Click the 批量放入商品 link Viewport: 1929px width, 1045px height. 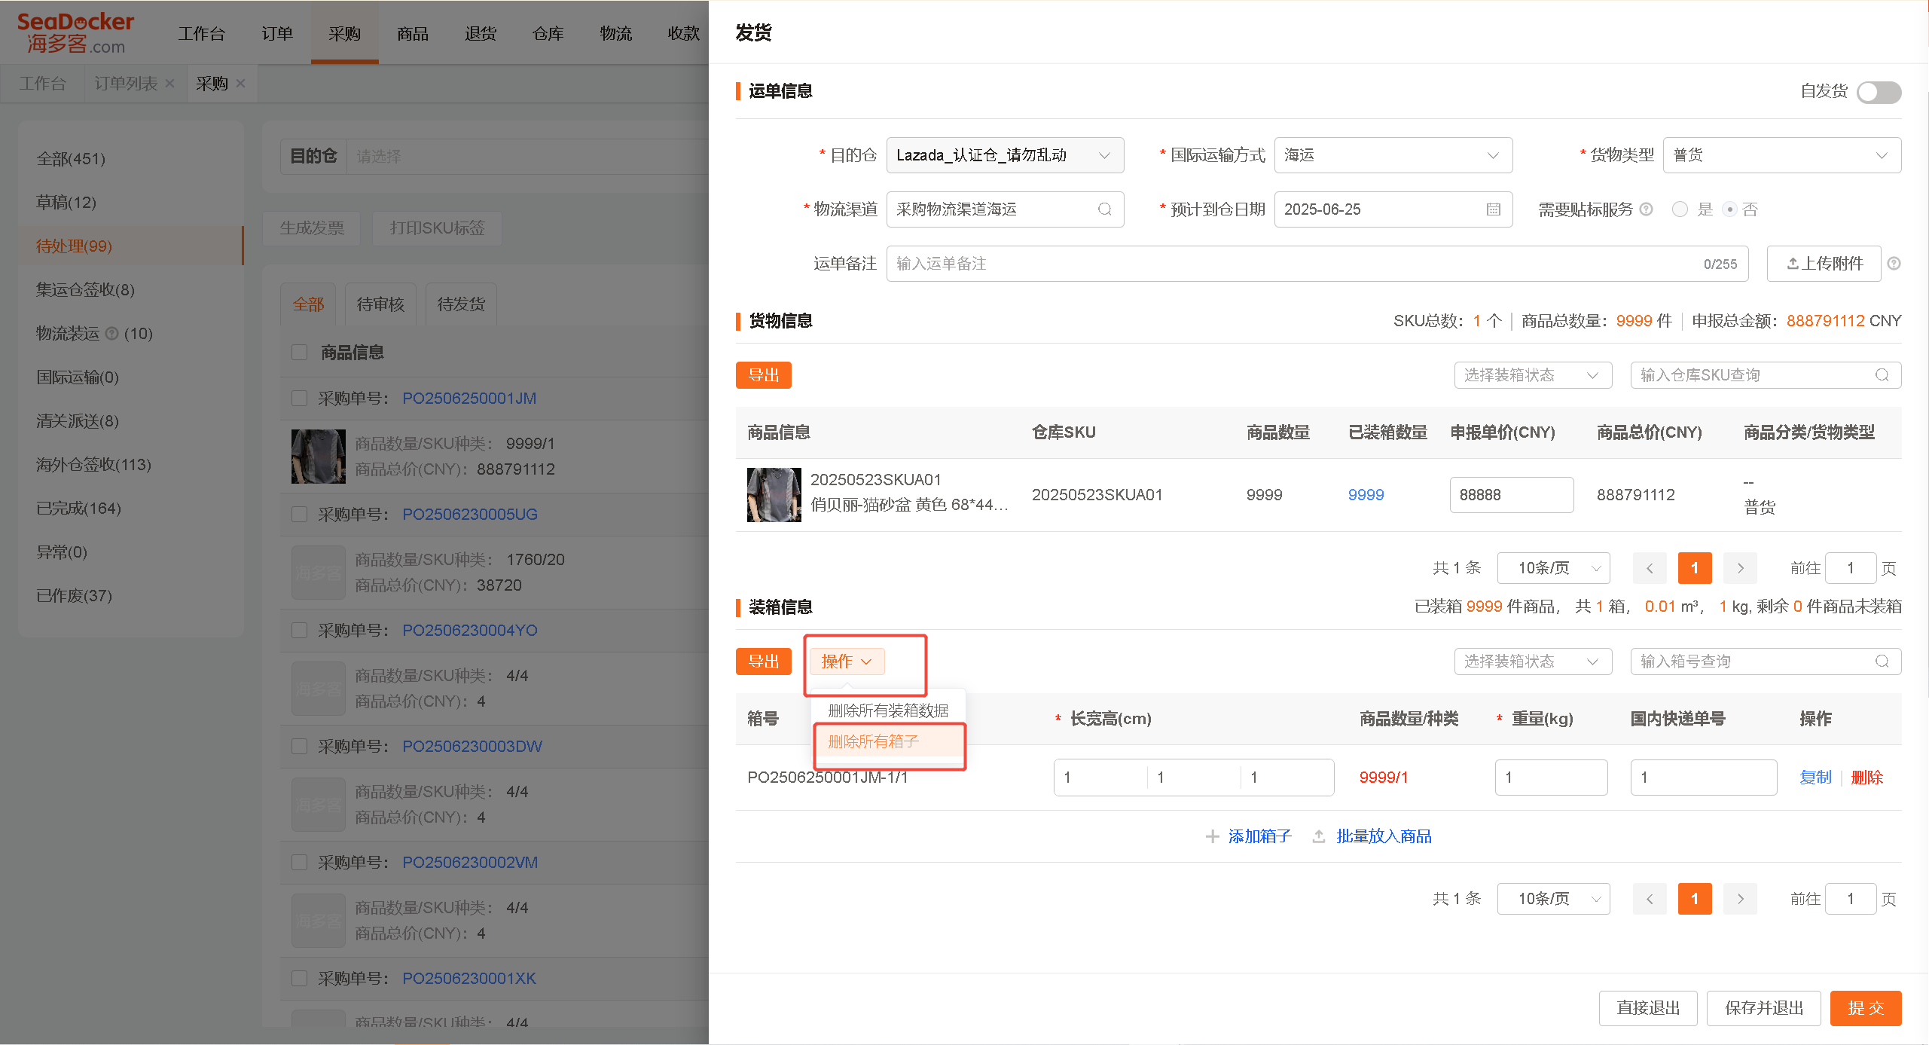click(x=1384, y=836)
